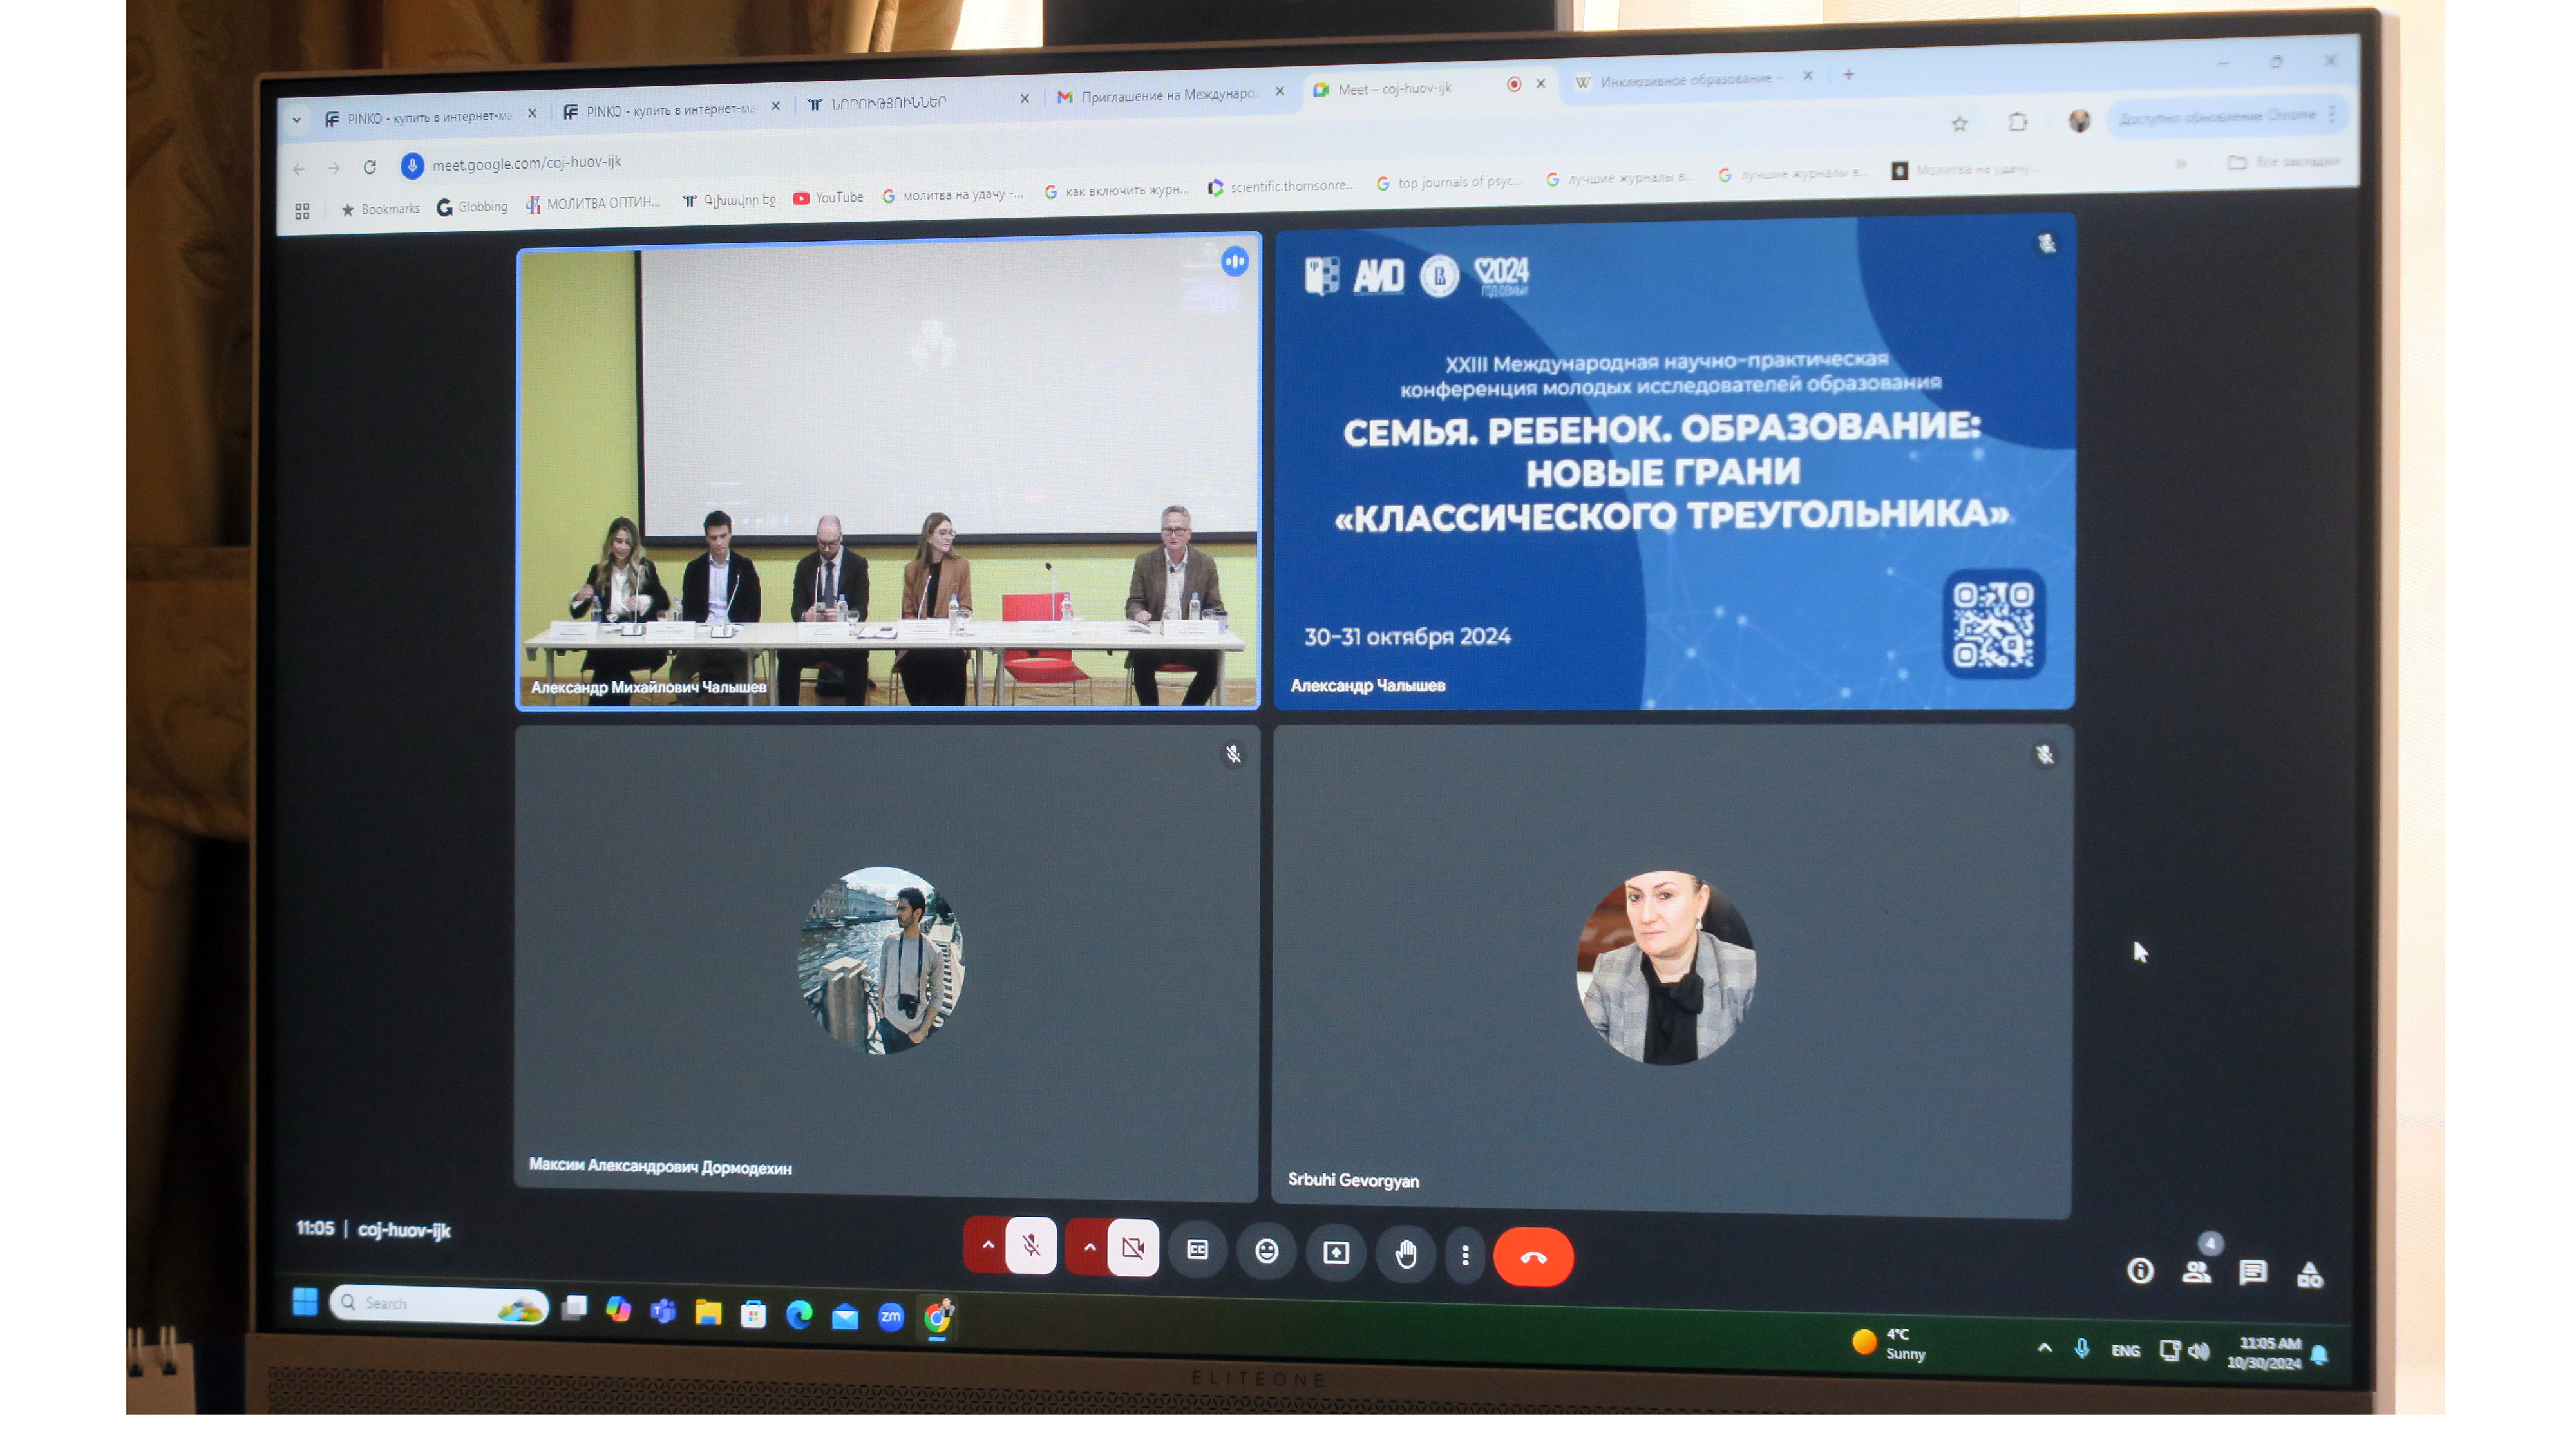Turn on the camera in Meet

[x=1133, y=1248]
